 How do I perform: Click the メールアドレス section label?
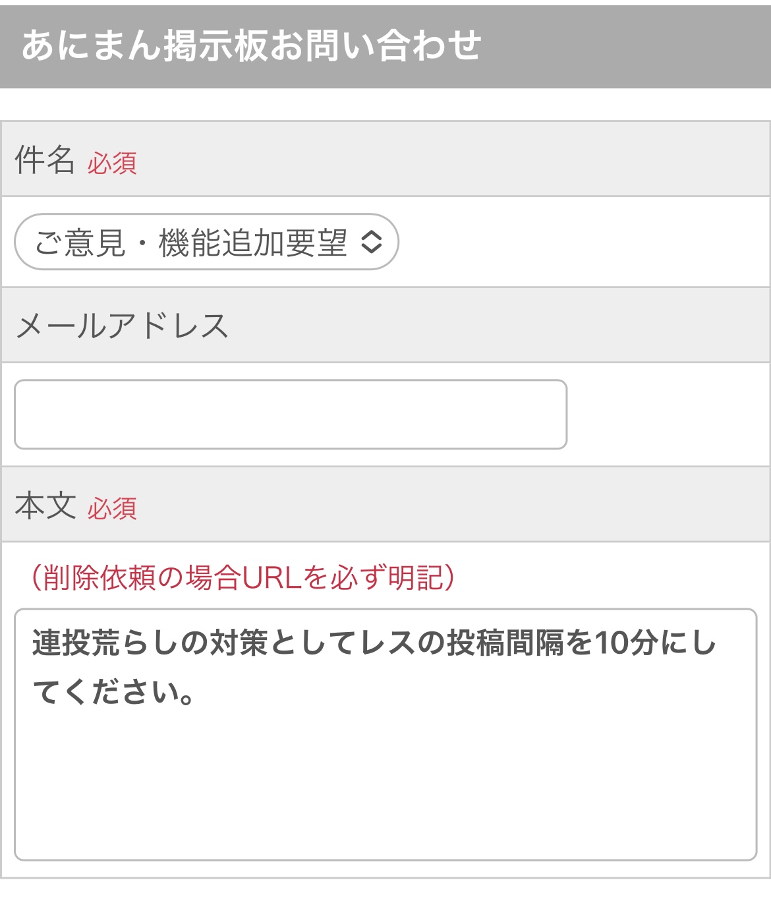(122, 326)
